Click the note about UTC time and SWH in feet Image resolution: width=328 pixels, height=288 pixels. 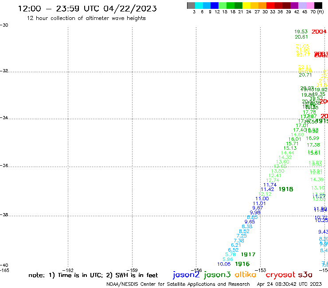pos(93,275)
